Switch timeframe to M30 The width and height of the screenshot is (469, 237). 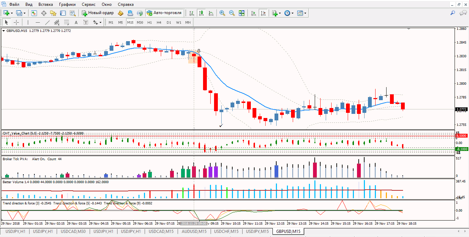pyautogui.click(x=140, y=22)
